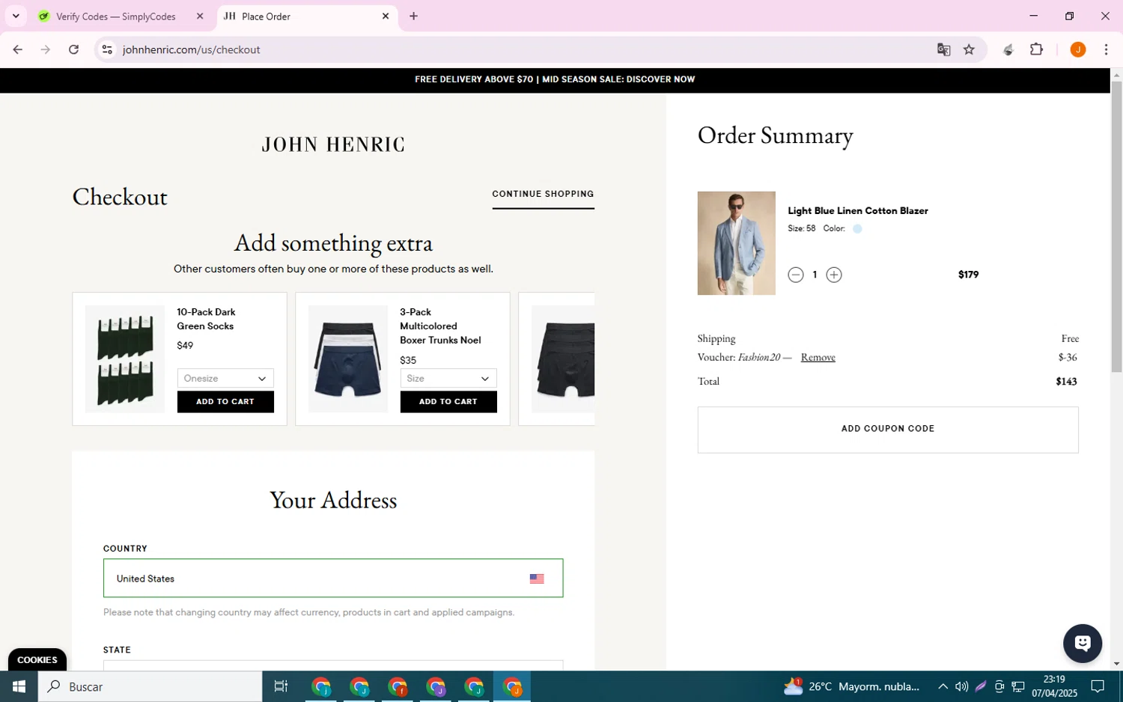This screenshot has height=702, width=1123.
Task: Click the black boxer trunks thumbnail
Action: click(563, 359)
